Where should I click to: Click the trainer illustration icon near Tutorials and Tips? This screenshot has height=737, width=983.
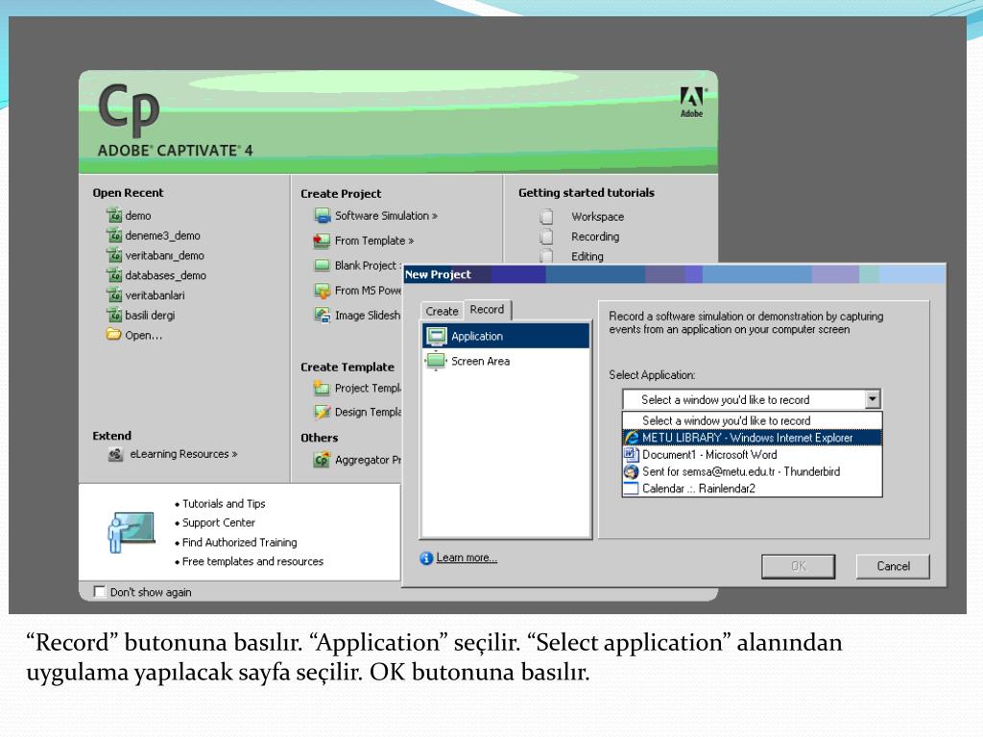pyautogui.click(x=131, y=532)
